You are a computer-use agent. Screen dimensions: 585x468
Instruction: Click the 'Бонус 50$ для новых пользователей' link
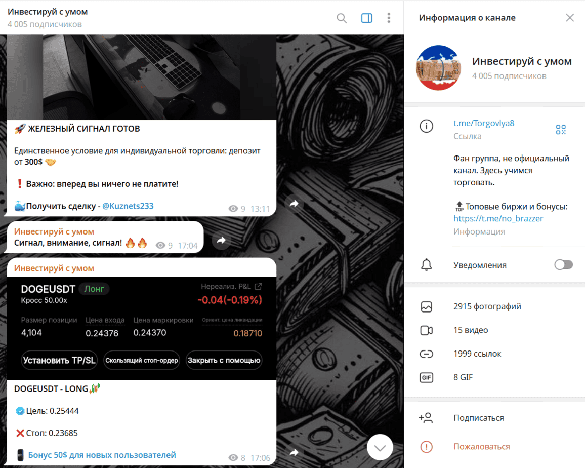[x=102, y=455]
